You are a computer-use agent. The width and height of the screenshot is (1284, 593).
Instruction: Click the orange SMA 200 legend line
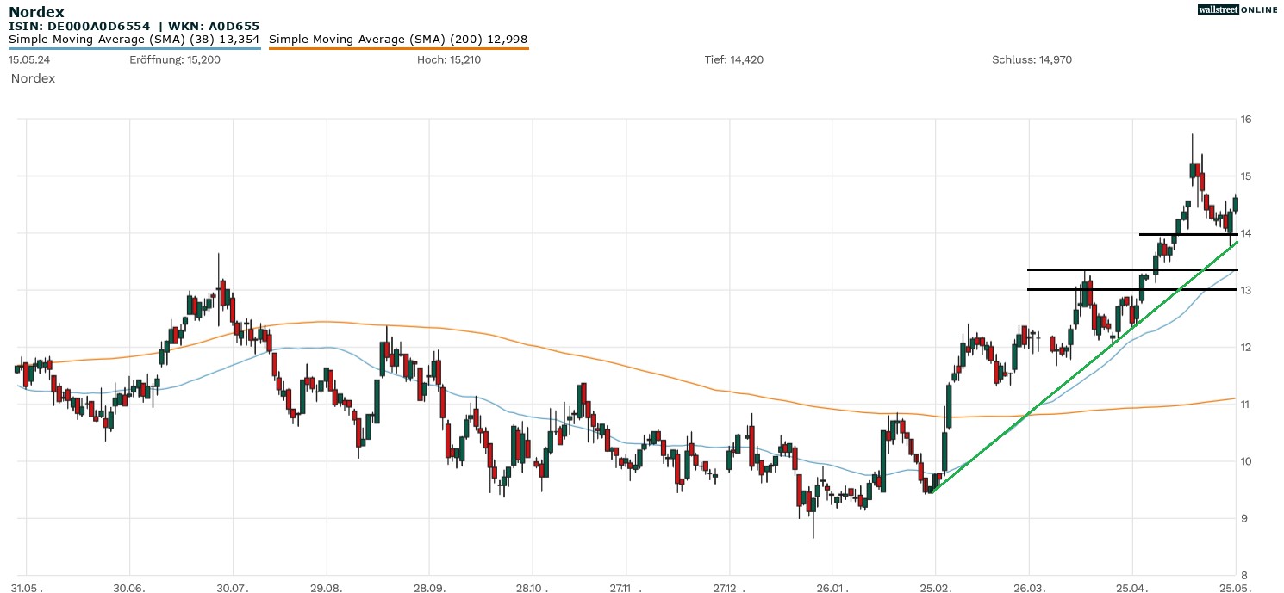[x=398, y=48]
